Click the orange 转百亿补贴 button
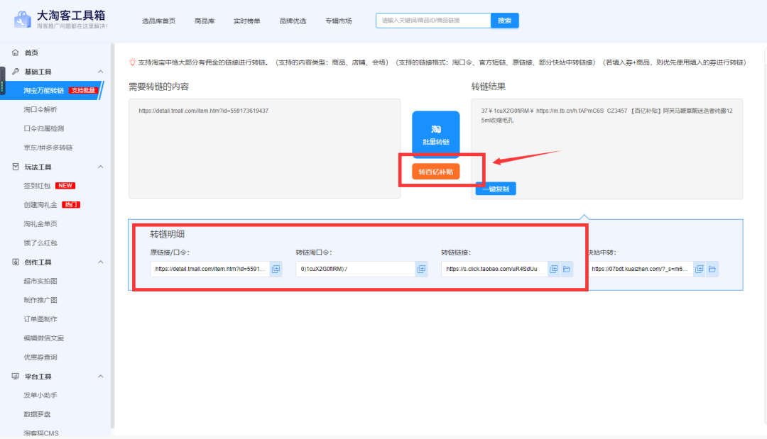This screenshot has height=439, width=767. click(x=435, y=172)
